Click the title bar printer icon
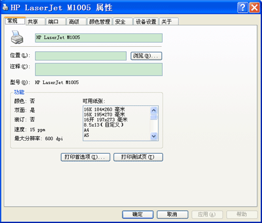This screenshot has height=223, width=262. tap(5, 7)
